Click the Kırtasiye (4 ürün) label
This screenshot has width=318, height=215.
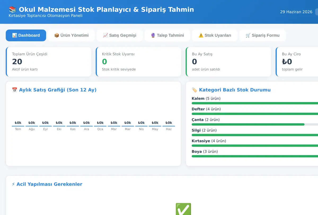[209, 141]
